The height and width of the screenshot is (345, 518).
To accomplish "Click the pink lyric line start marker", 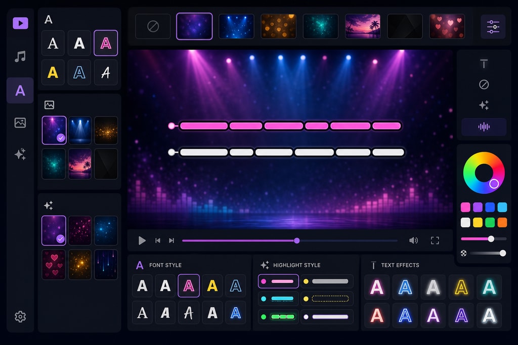I will point(171,126).
